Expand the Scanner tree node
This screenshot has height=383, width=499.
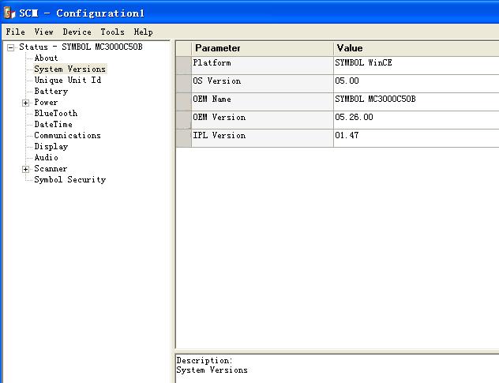25,169
